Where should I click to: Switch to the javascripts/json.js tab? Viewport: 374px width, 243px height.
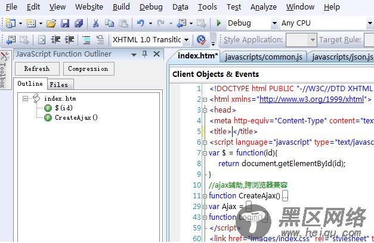(342, 57)
